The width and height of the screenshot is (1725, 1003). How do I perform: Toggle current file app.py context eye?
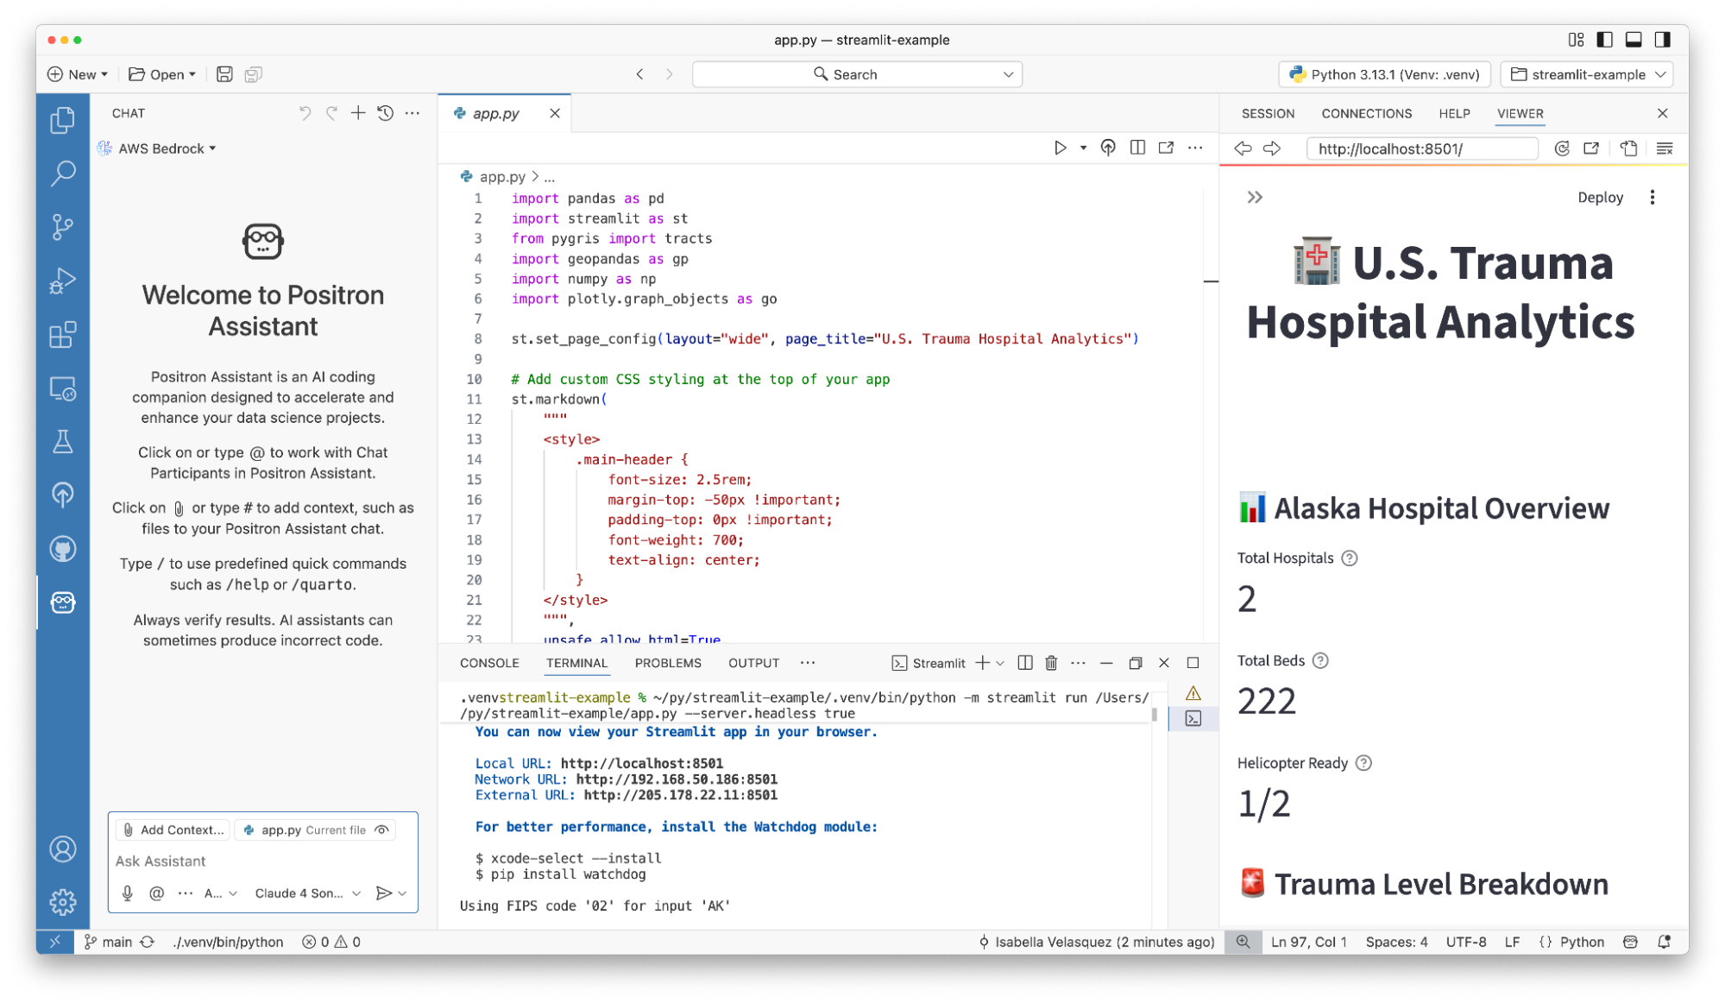pyautogui.click(x=381, y=830)
